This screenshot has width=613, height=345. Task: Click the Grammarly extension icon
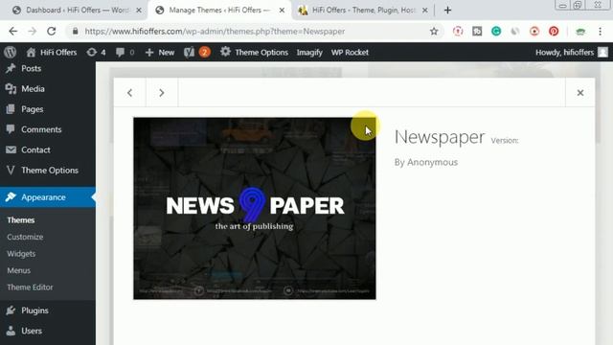496,32
